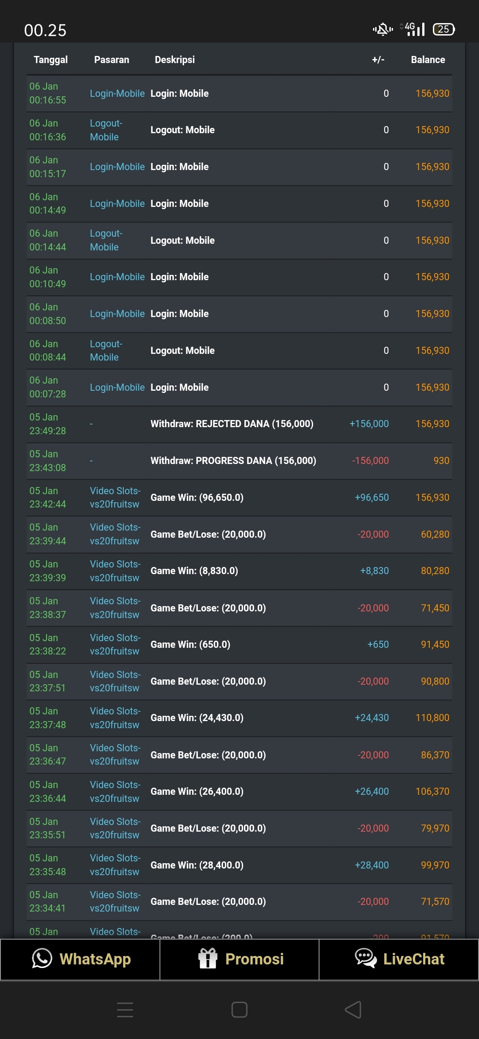Image resolution: width=479 pixels, height=1039 pixels.
Task: Click the Tanggal column header
Action: pos(51,59)
